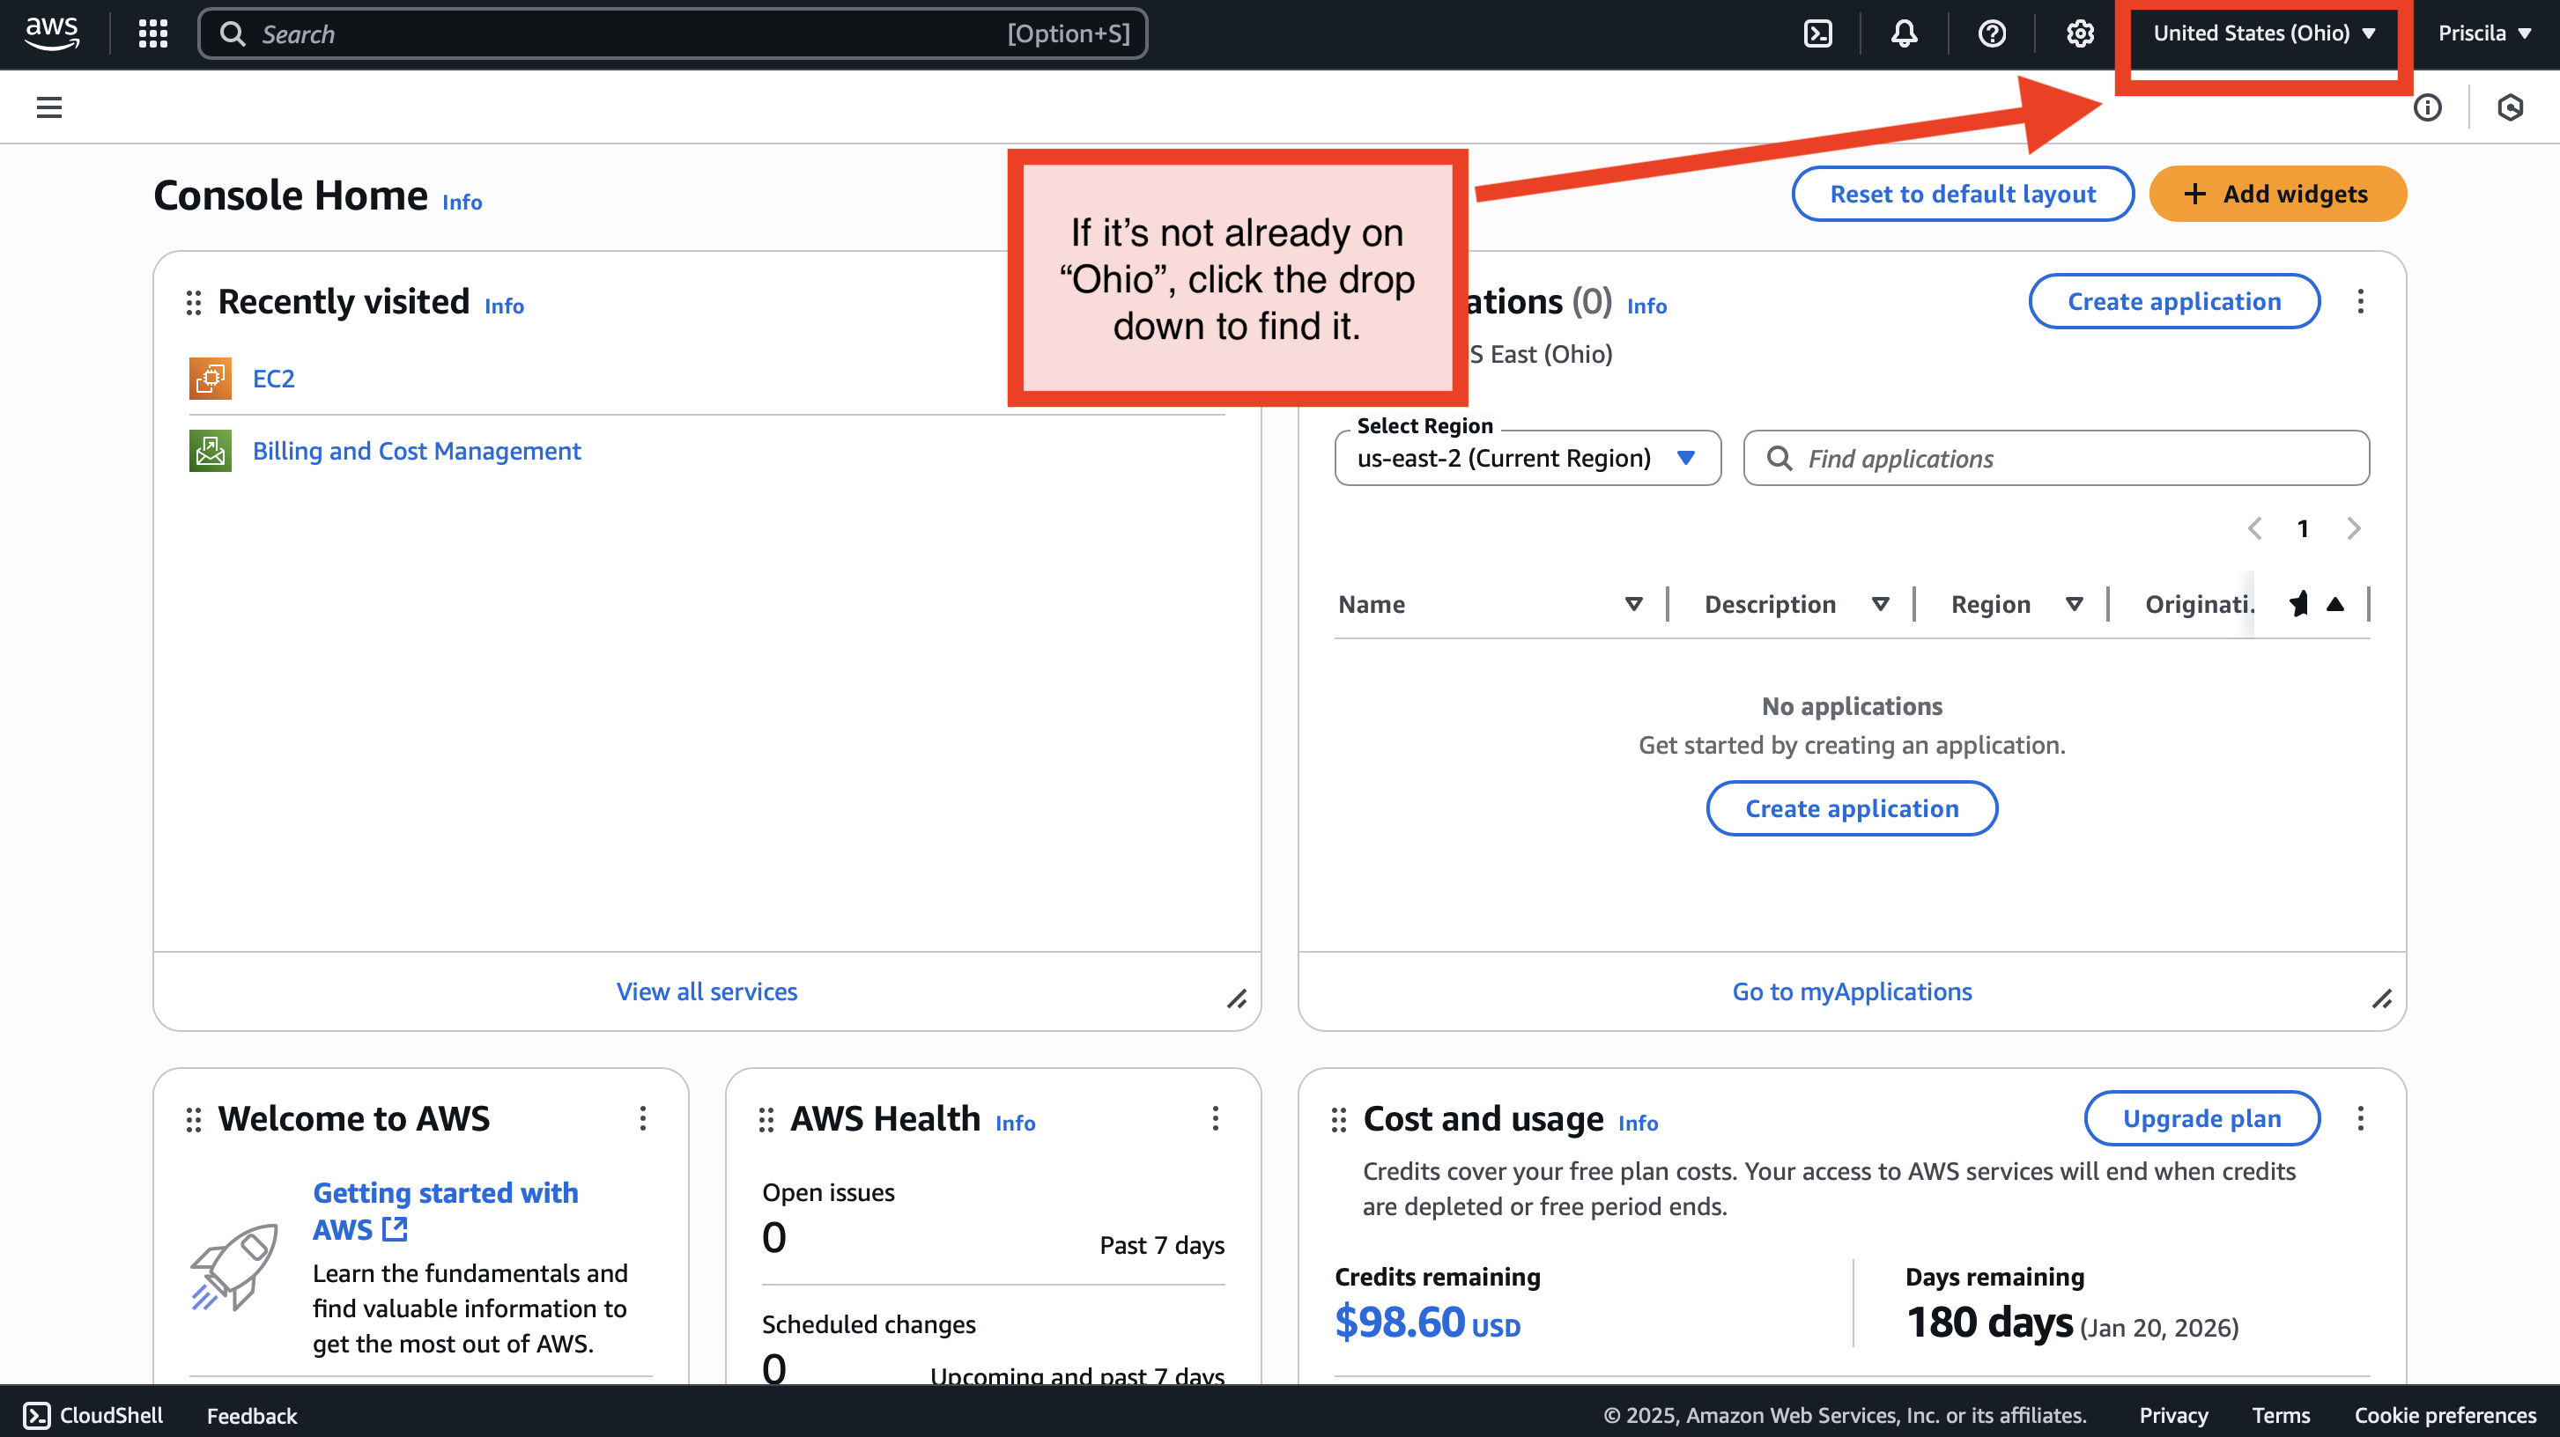Open the CloudShell terminal icon in header
The width and height of the screenshot is (2560, 1437).
1817,33
